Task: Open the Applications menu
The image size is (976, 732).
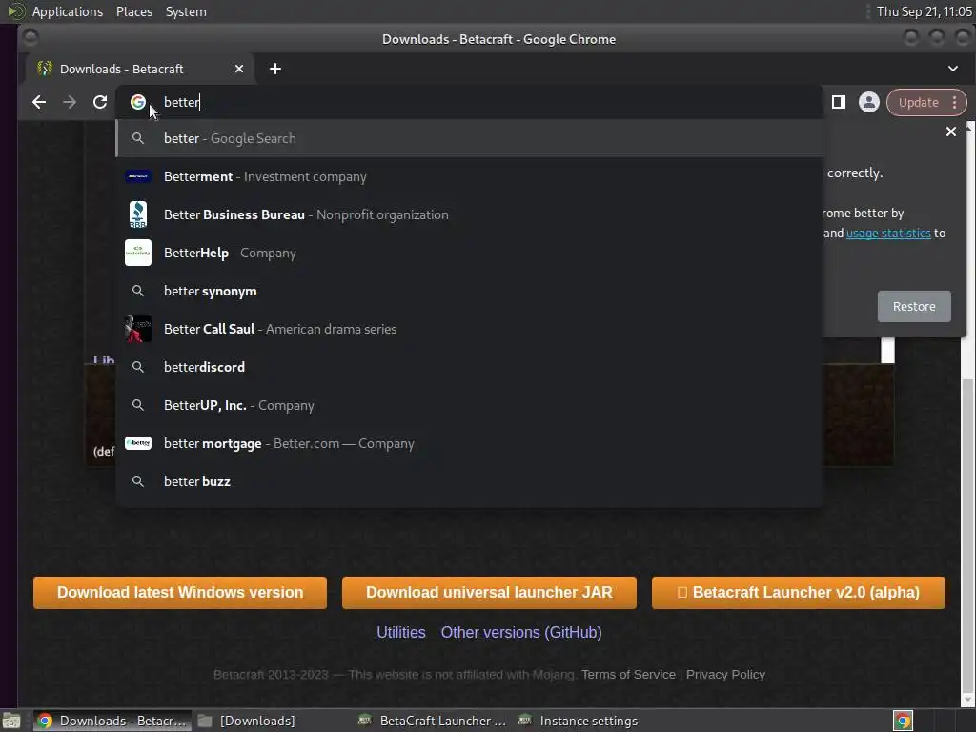Action: [68, 11]
